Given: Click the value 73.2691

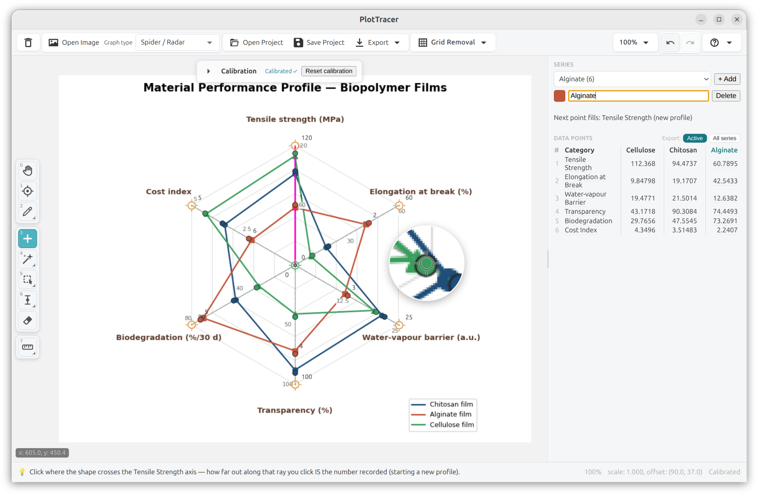Looking at the screenshot, I should point(725,221).
